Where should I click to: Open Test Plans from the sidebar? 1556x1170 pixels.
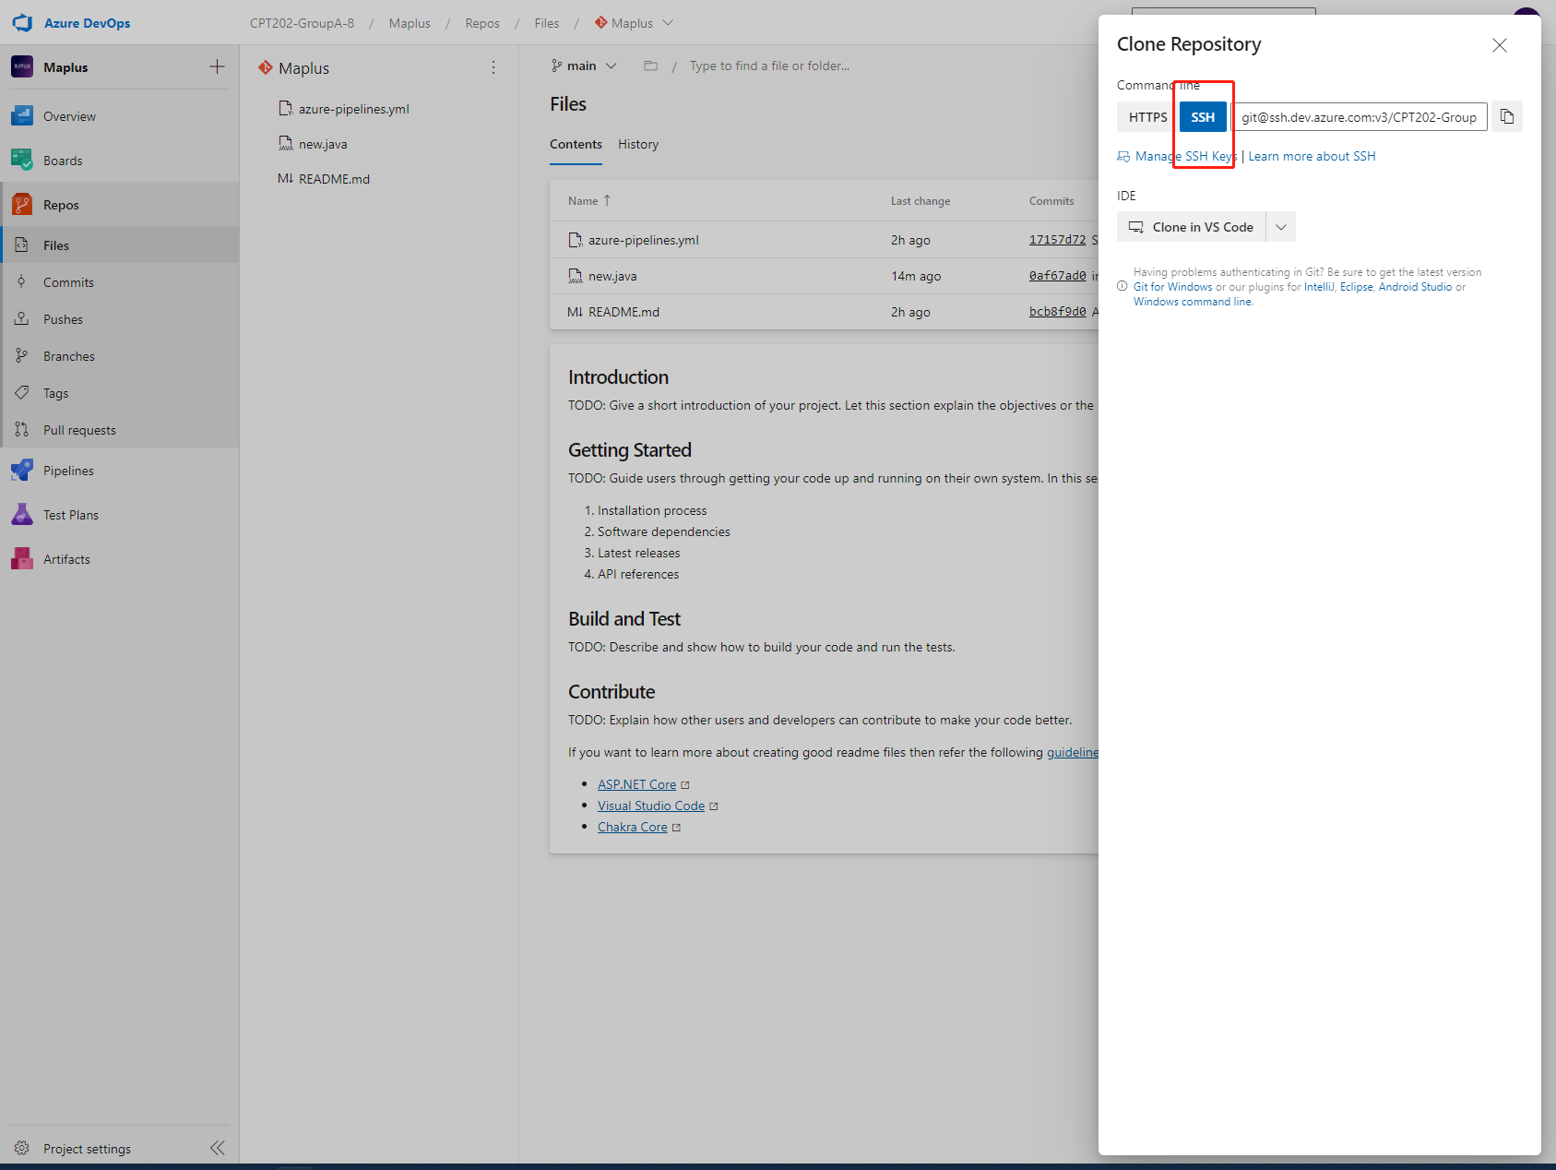(71, 515)
